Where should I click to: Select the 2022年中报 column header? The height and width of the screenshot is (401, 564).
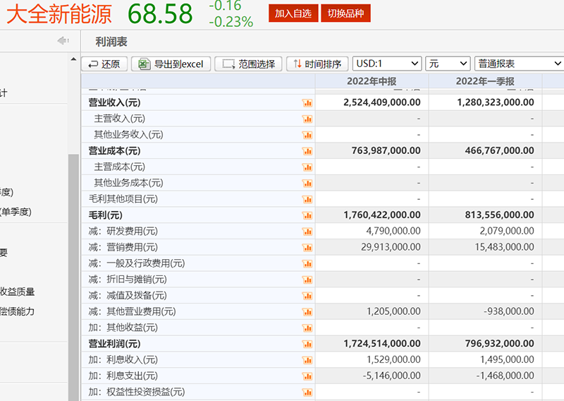pos(371,81)
